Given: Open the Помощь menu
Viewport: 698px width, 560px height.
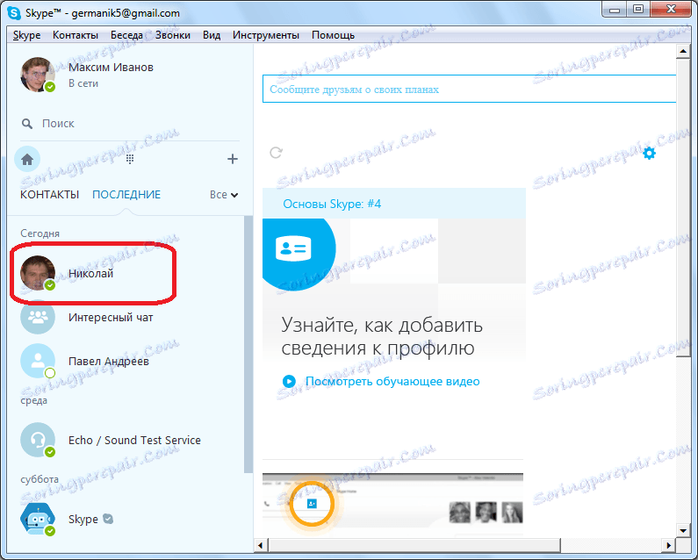Looking at the screenshot, I should [x=333, y=35].
